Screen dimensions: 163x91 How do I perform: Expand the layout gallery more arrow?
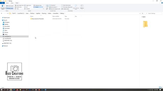(x=44, y=9)
